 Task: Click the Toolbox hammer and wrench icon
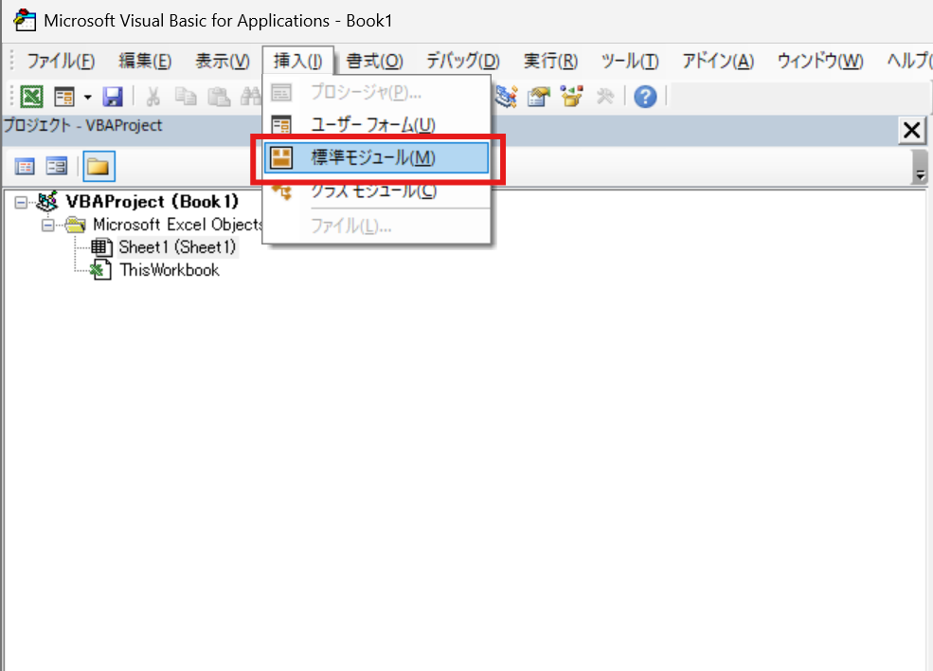[x=605, y=96]
